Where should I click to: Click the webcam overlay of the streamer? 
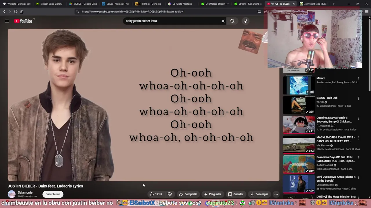point(314,38)
